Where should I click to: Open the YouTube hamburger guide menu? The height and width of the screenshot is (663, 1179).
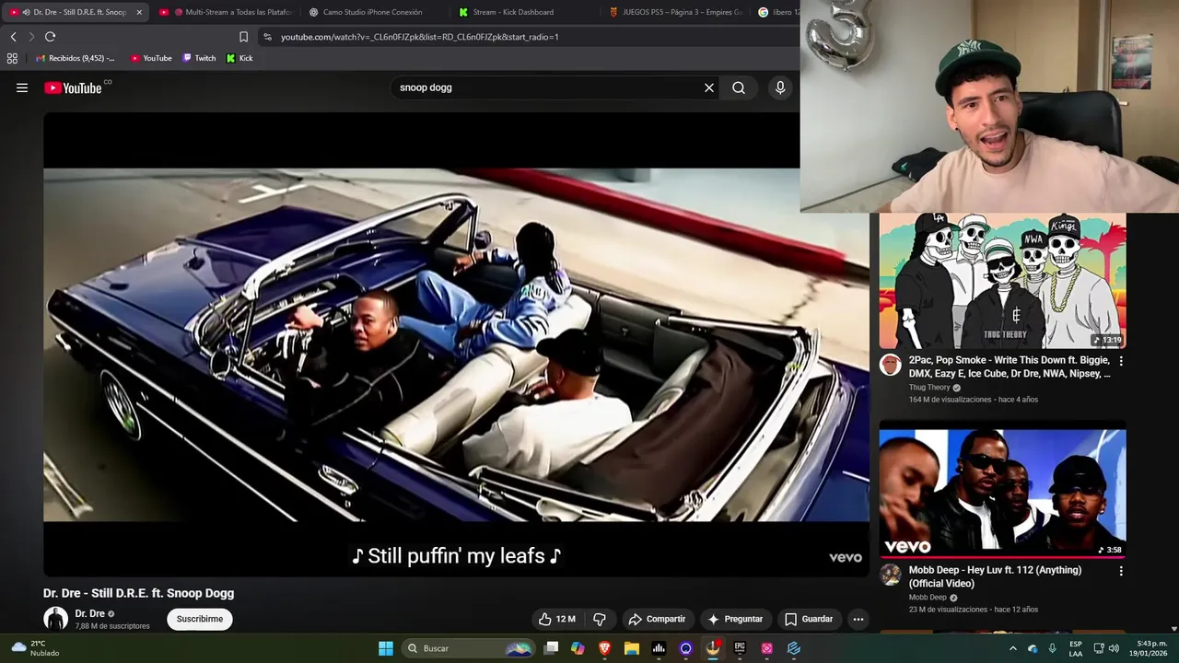(x=22, y=87)
